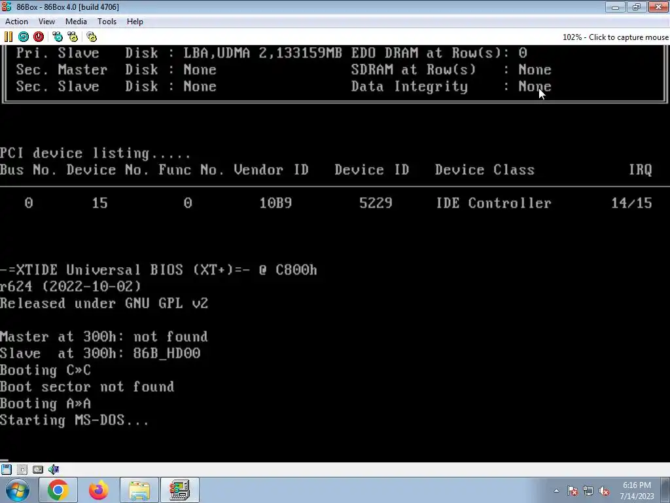Viewport: 670px width, 503px height.
Task: Click the 'Device Class' column header
Action: pos(485,170)
